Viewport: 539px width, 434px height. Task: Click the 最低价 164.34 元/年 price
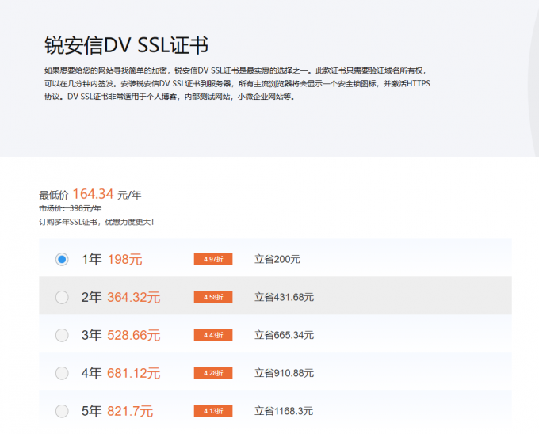pyautogui.click(x=90, y=194)
